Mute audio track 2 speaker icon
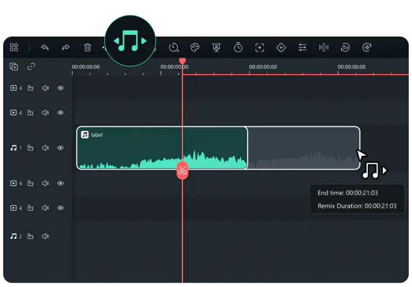 tap(45, 236)
